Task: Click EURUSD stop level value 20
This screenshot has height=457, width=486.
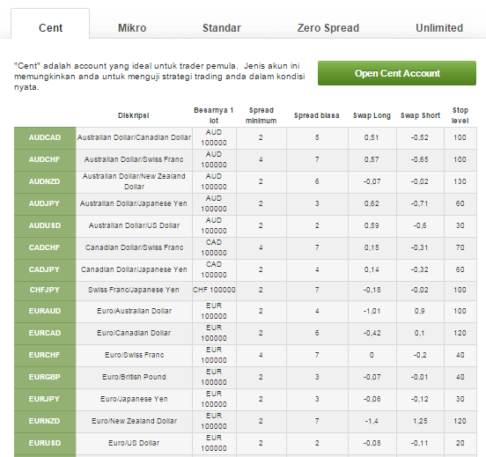Action: pyautogui.click(x=460, y=443)
